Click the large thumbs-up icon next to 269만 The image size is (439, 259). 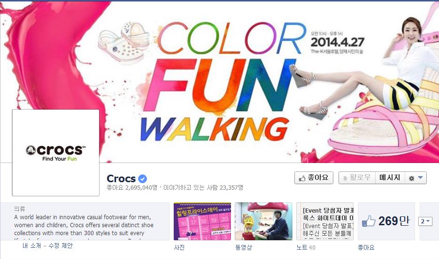click(x=369, y=221)
